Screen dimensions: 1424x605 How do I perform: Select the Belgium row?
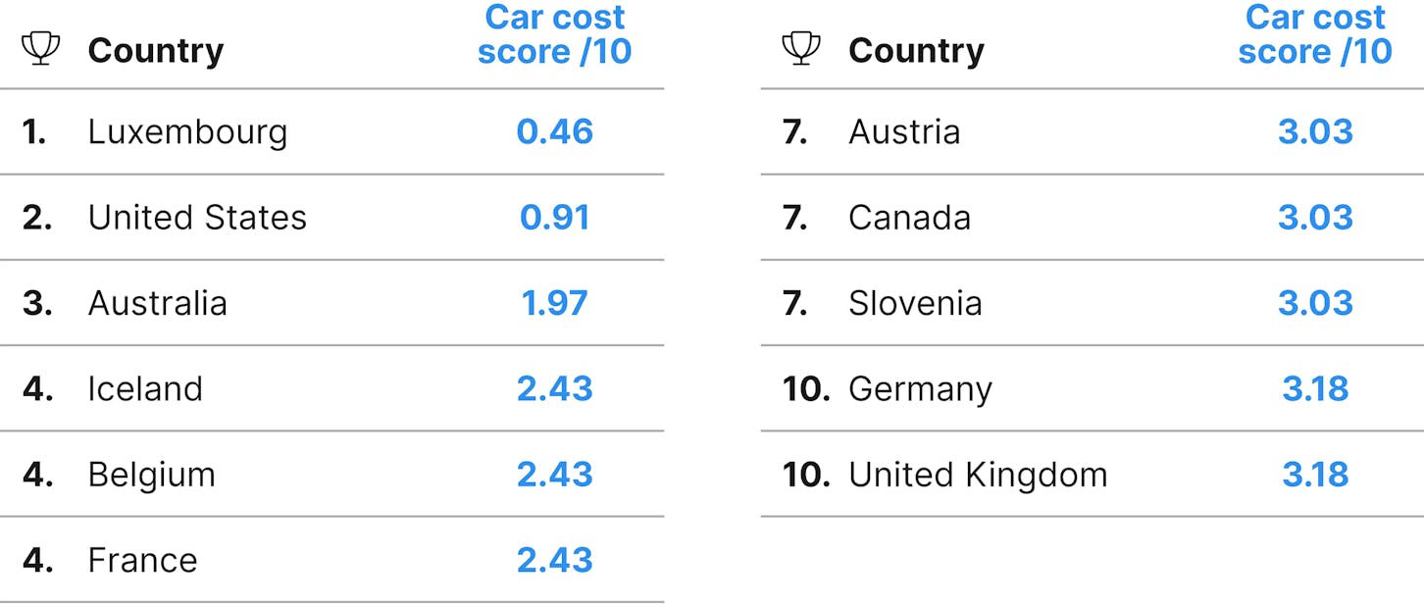(331, 474)
